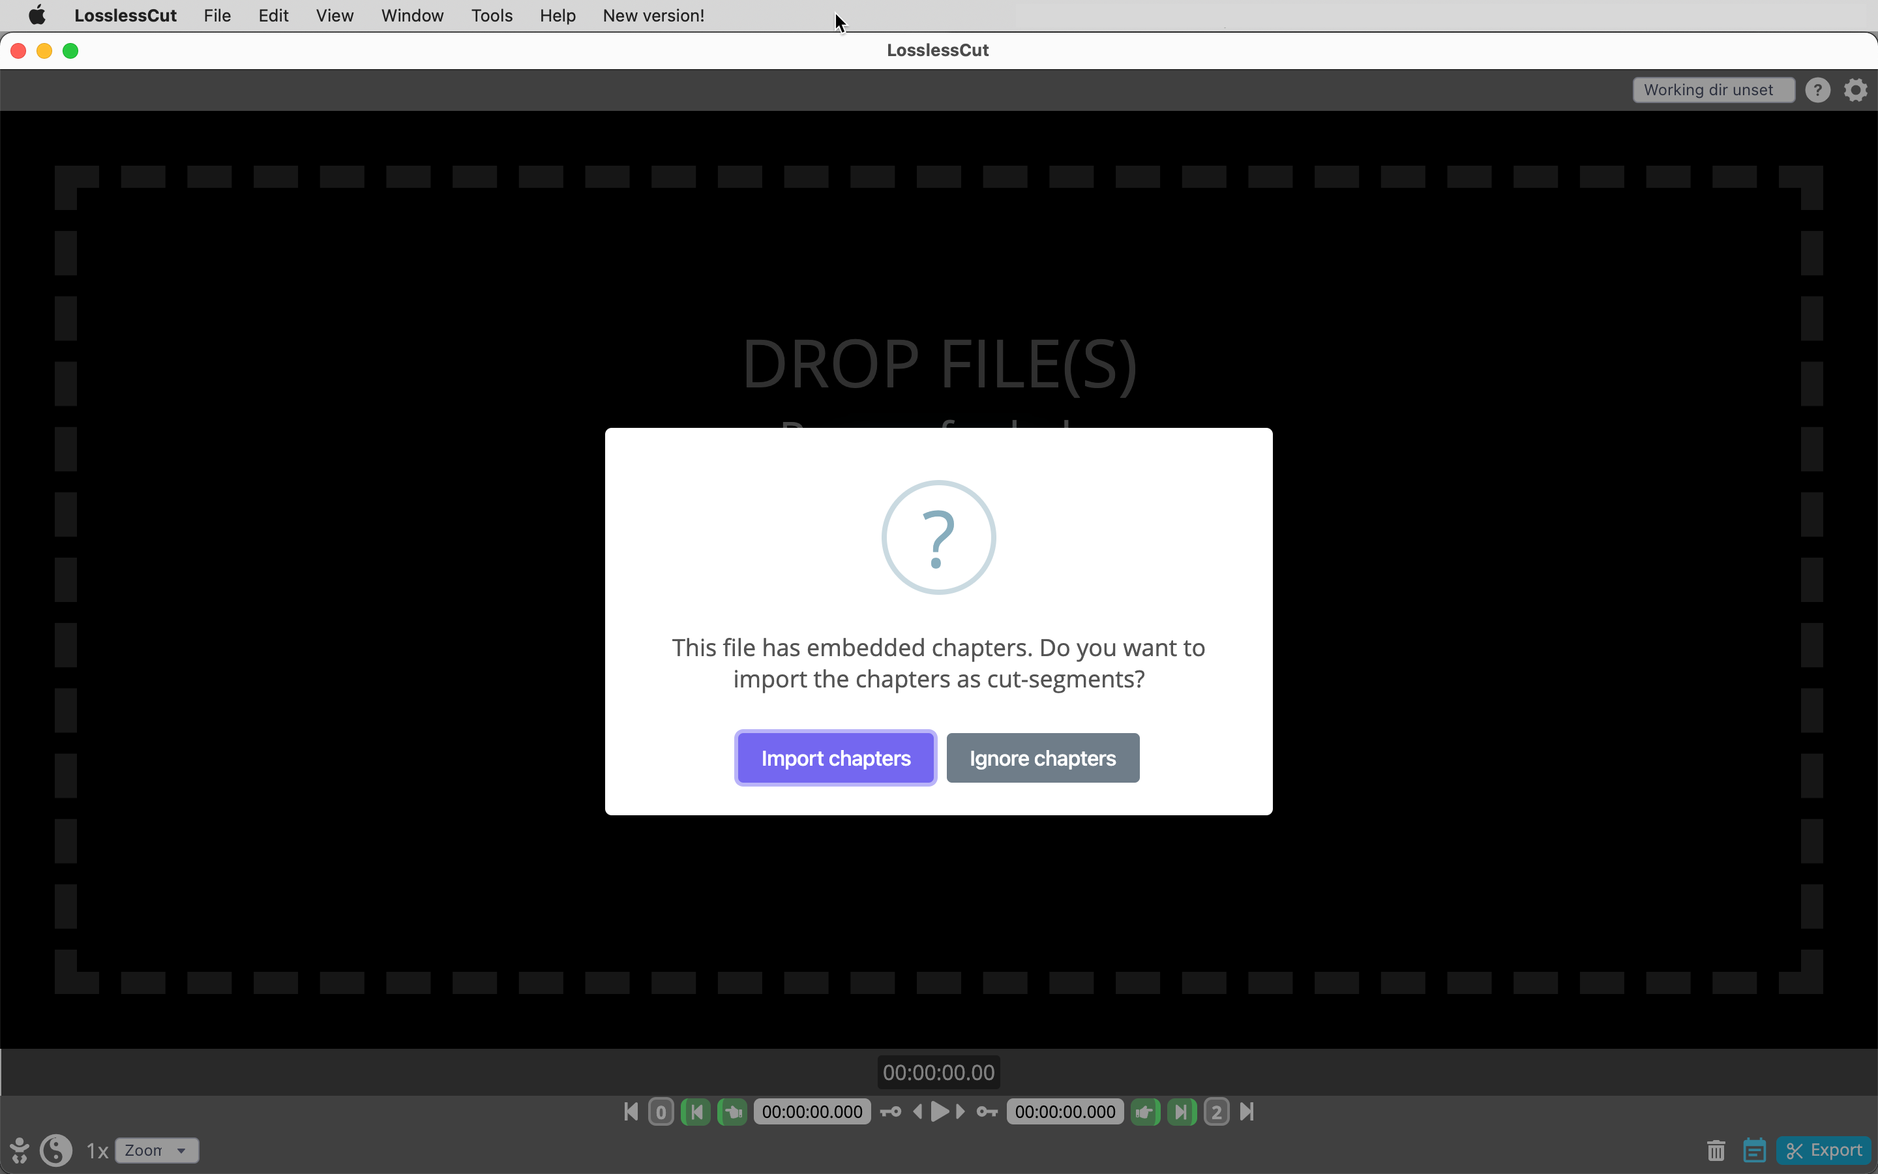Open the Edit menu
The height and width of the screenshot is (1174, 1878).
pyautogui.click(x=272, y=15)
